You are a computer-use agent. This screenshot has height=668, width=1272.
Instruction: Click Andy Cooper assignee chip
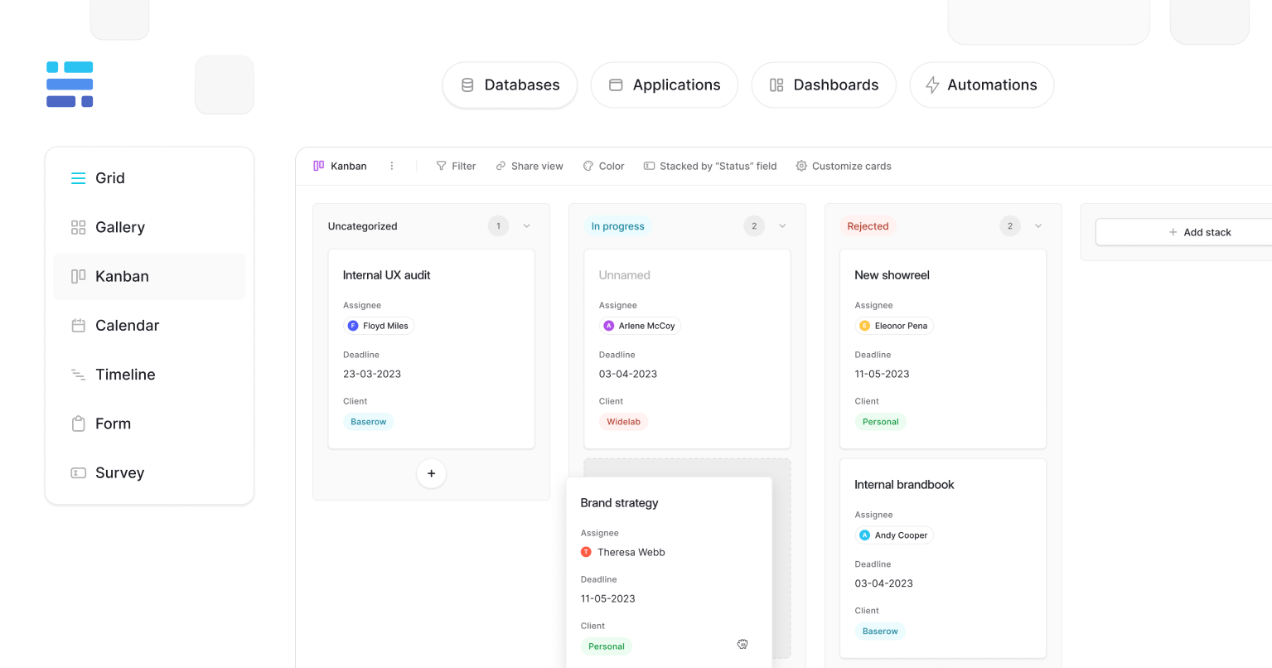[x=894, y=535]
